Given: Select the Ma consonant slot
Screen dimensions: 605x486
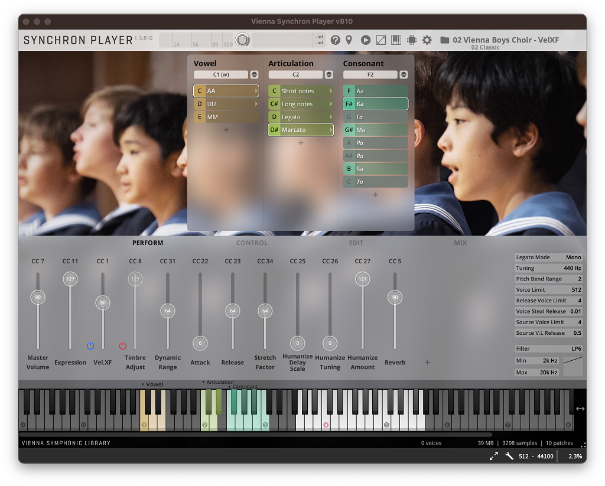Looking at the screenshot, I should 375,130.
